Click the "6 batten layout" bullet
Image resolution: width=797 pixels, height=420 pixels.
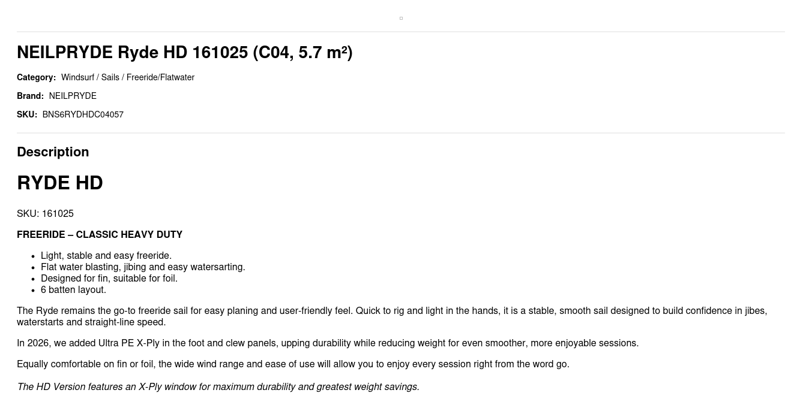click(73, 290)
